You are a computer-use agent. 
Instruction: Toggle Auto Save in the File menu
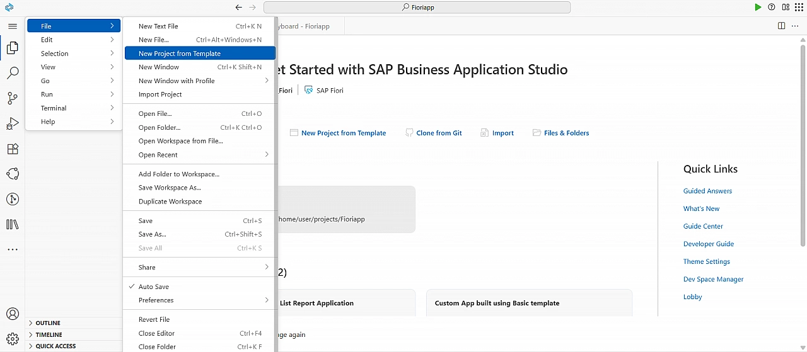pos(154,287)
